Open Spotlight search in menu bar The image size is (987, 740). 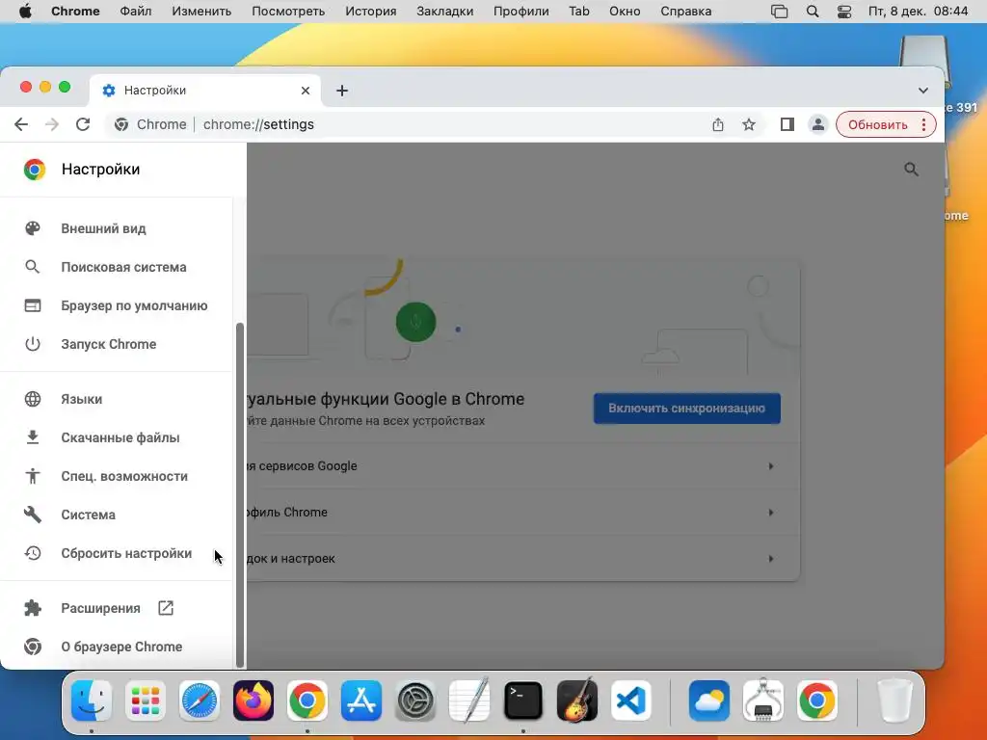coord(813,12)
